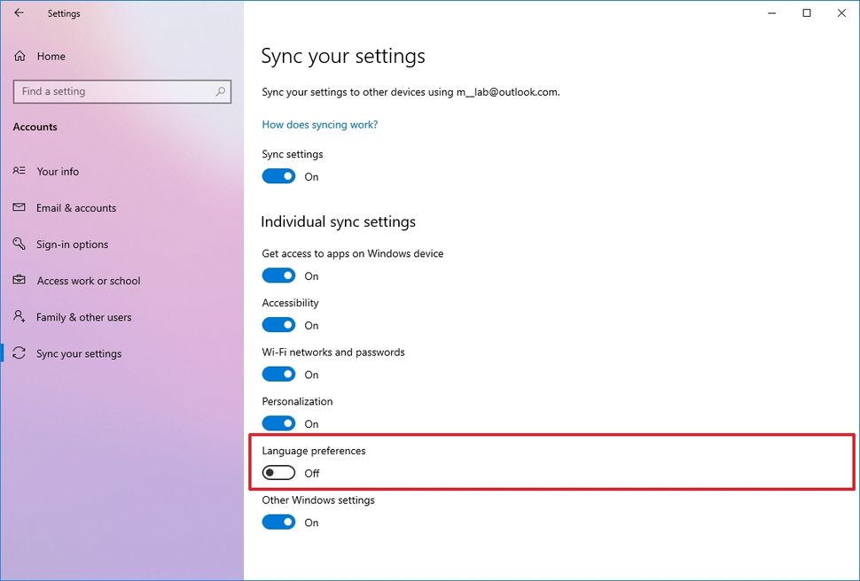This screenshot has width=860, height=581.
Task: Click the search magnifier icon
Action: point(218,91)
